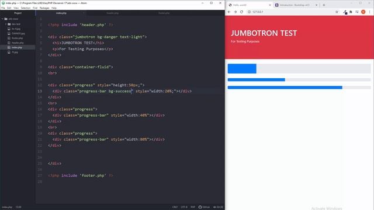The height and width of the screenshot is (210, 374).
Task: Click the header.php file icon in tree
Action: coord(9,43)
